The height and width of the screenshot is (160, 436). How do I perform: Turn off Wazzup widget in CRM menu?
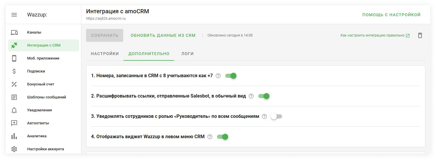pyautogui.click(x=223, y=137)
